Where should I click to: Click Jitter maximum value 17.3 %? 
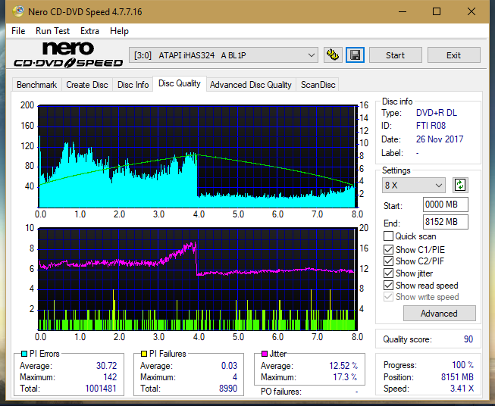click(345, 377)
